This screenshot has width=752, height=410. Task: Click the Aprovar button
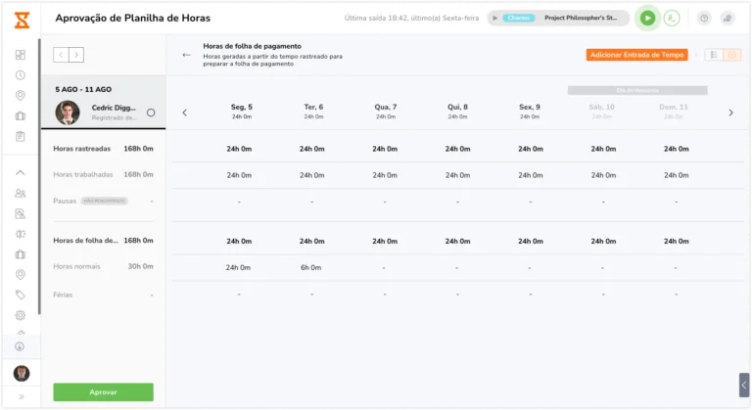[103, 391]
